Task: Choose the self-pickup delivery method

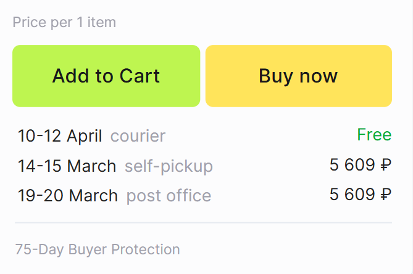Action: point(169,166)
